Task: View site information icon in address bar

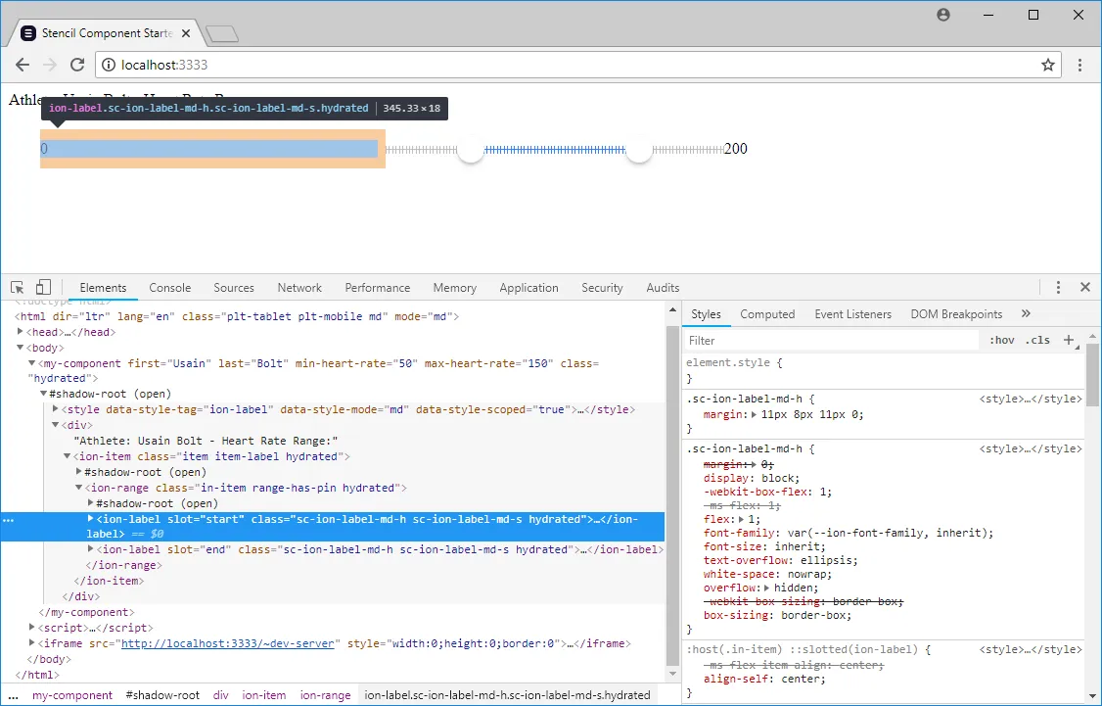Action: [x=109, y=65]
